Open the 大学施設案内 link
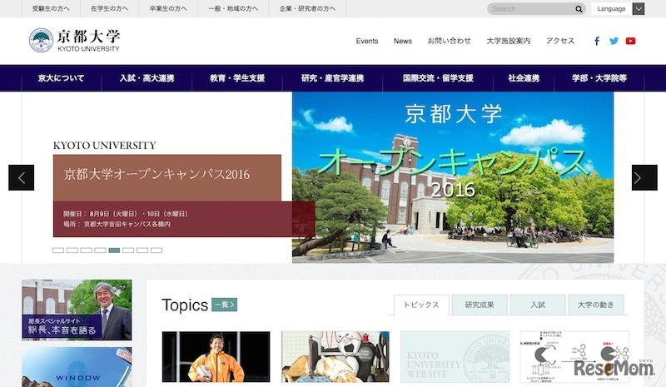This screenshot has height=387, width=666. [509, 42]
